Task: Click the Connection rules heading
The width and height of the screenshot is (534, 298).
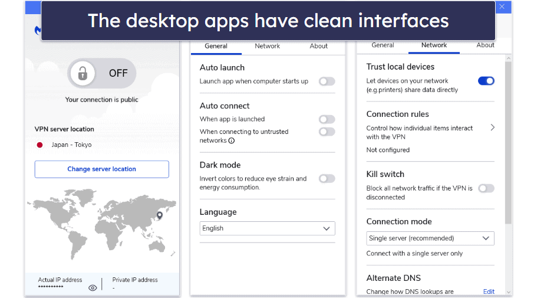Action: pos(397,114)
